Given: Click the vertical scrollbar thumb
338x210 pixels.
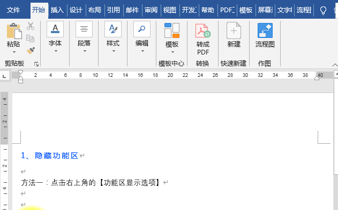Looking at the screenshot, I should [x=336, y=126].
